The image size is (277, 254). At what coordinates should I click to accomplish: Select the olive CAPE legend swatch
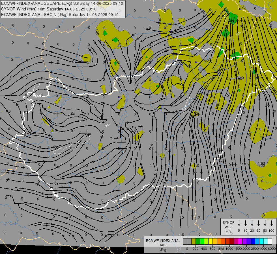[x=194, y=241]
